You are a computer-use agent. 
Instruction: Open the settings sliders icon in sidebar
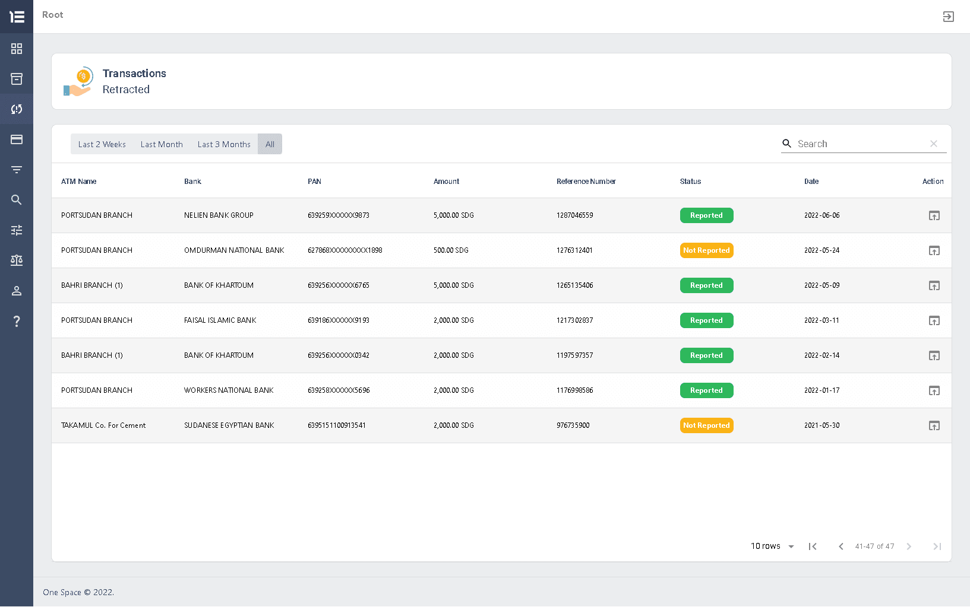16,230
